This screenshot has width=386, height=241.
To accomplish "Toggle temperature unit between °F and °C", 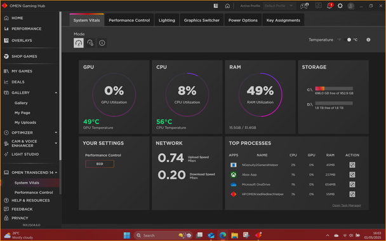I will coord(347,39).
